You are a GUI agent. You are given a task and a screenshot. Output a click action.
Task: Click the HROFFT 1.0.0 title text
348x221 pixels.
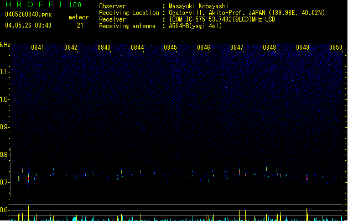coord(44,4)
